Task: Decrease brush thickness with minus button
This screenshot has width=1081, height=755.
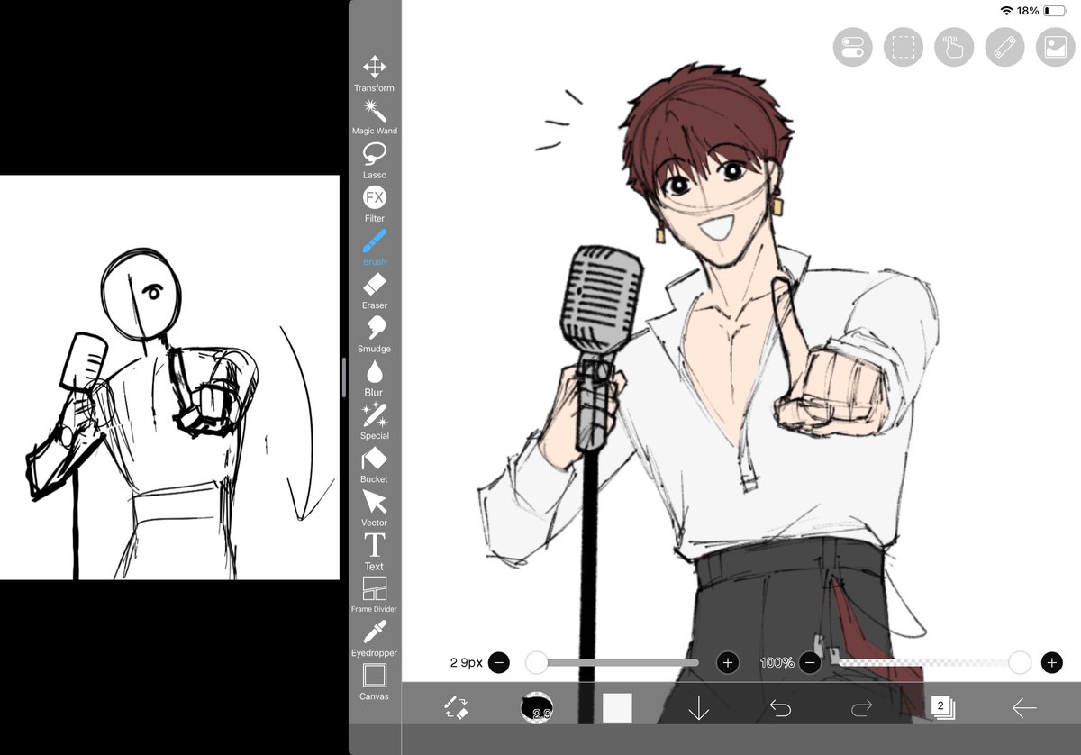Action: tap(498, 663)
